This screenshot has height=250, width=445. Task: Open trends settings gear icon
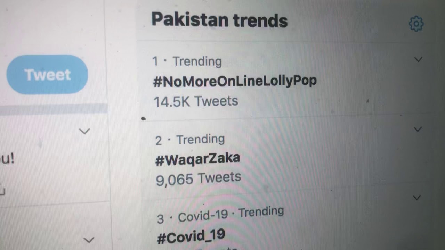click(416, 24)
